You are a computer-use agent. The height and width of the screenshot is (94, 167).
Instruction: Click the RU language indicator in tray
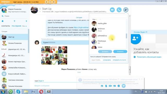coord(136,91)
